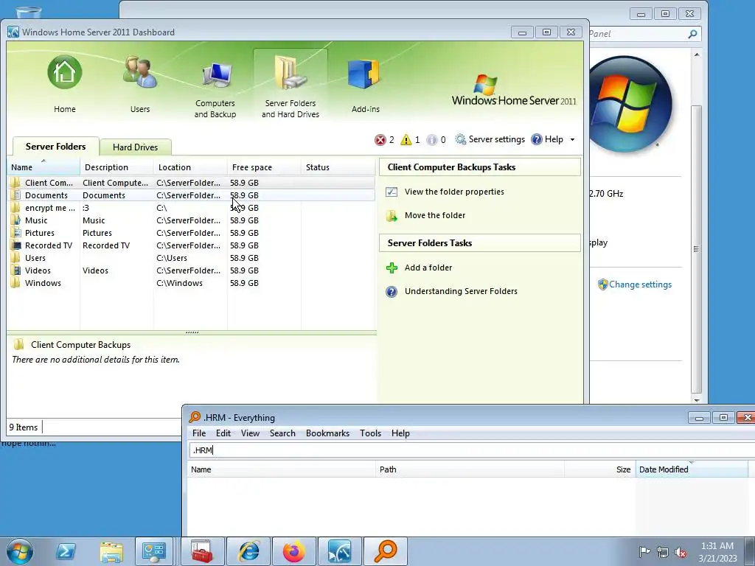Open the Windows Start button
This screenshot has width=755, height=566.
(20, 551)
